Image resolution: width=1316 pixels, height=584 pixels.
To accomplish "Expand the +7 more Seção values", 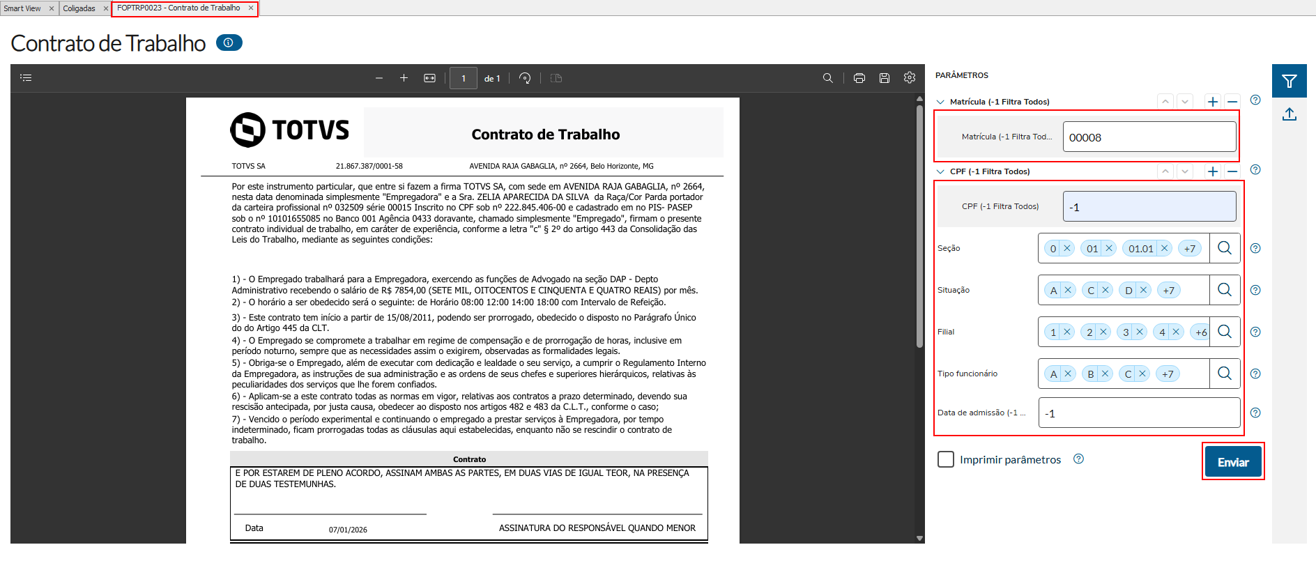I will pyautogui.click(x=1190, y=248).
